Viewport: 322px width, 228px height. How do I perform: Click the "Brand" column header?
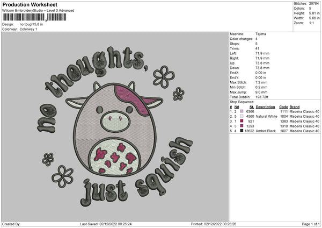(x=295, y=107)
